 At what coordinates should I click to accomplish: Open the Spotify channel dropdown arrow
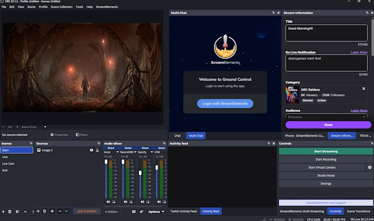click(151, 152)
